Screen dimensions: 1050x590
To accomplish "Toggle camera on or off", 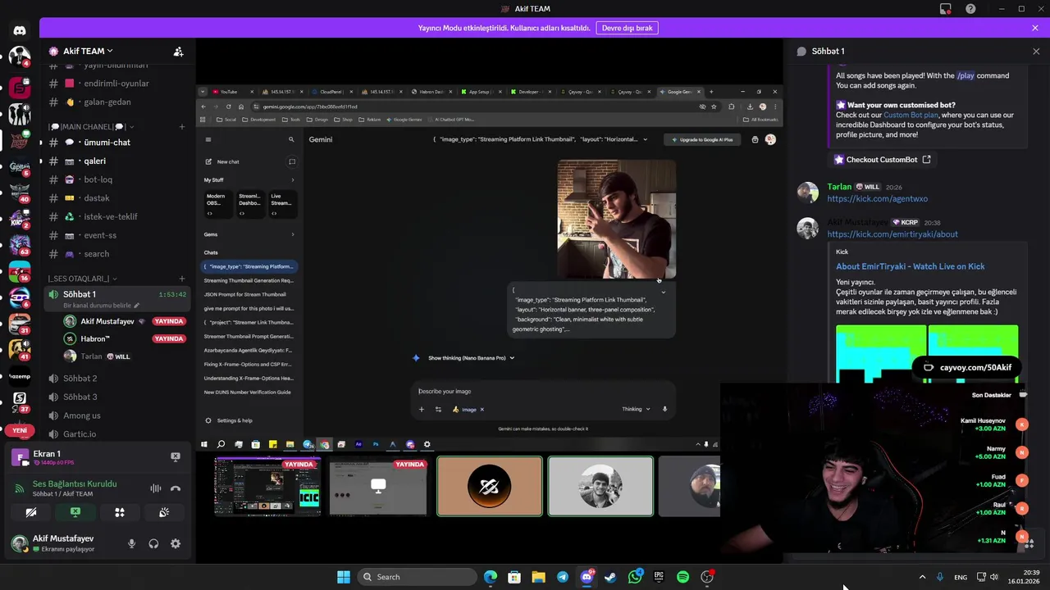I will tap(31, 512).
